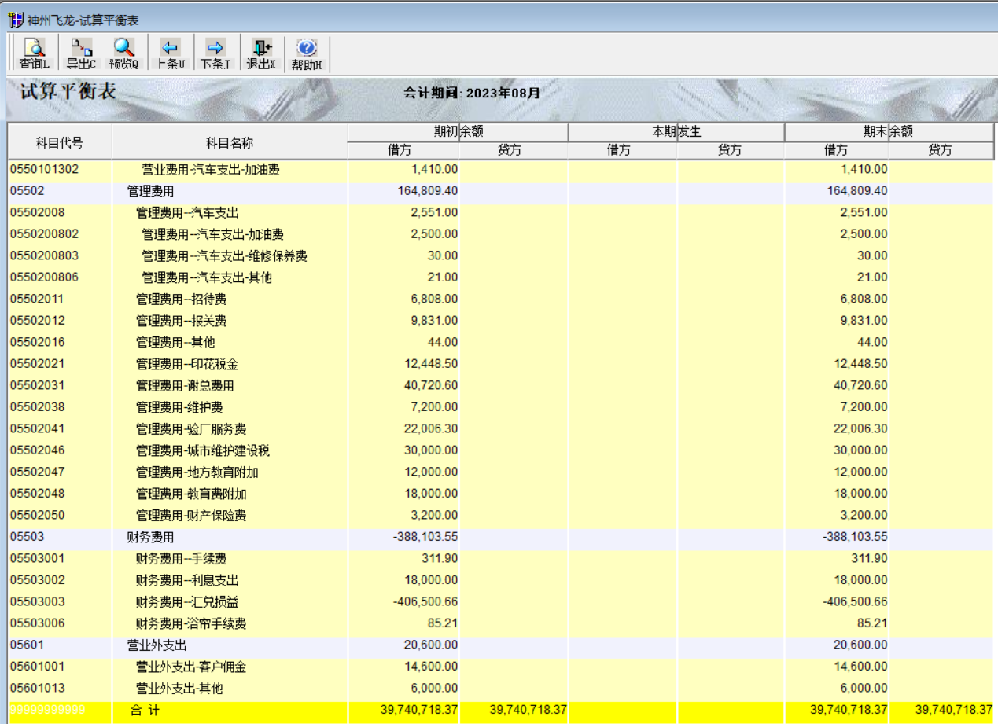Click 贷方 header under 期末余额
This screenshot has height=724, width=998.
941,150
